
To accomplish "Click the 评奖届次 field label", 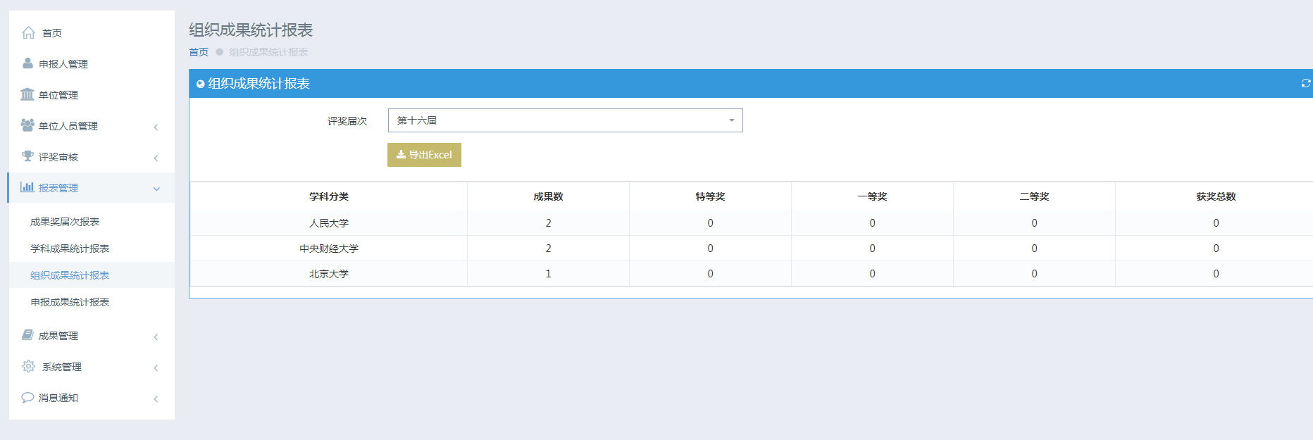I will point(347,121).
